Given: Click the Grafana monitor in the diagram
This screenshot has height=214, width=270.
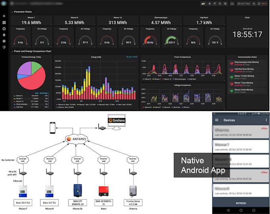Looking at the screenshot, I should [x=117, y=122].
